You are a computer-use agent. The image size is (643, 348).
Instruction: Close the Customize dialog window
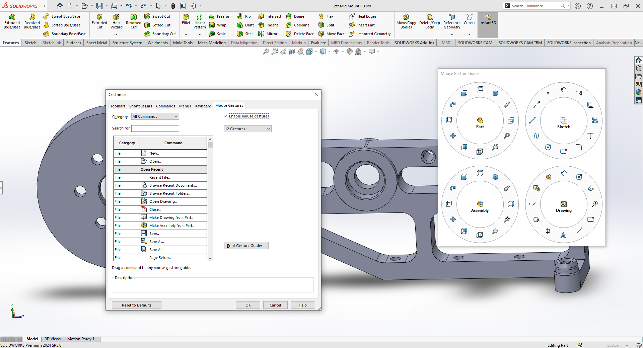pos(316,94)
